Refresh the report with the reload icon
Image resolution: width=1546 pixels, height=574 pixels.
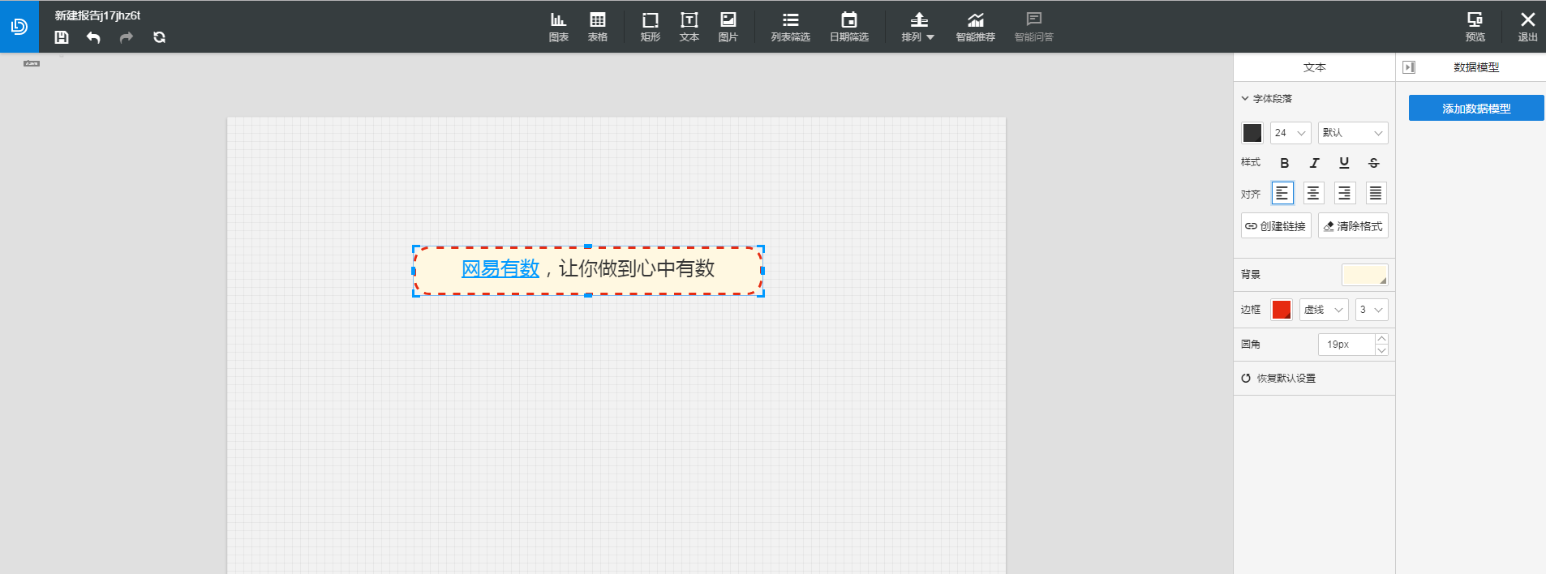pyautogui.click(x=159, y=37)
